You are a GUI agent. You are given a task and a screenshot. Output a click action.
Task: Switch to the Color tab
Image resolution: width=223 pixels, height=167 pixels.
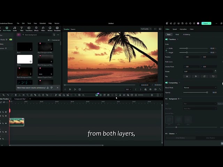coord(192,29)
